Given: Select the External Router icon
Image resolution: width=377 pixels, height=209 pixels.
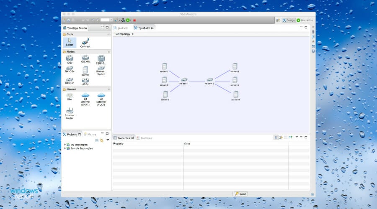Looking at the screenshot, I should [x=70, y=114].
